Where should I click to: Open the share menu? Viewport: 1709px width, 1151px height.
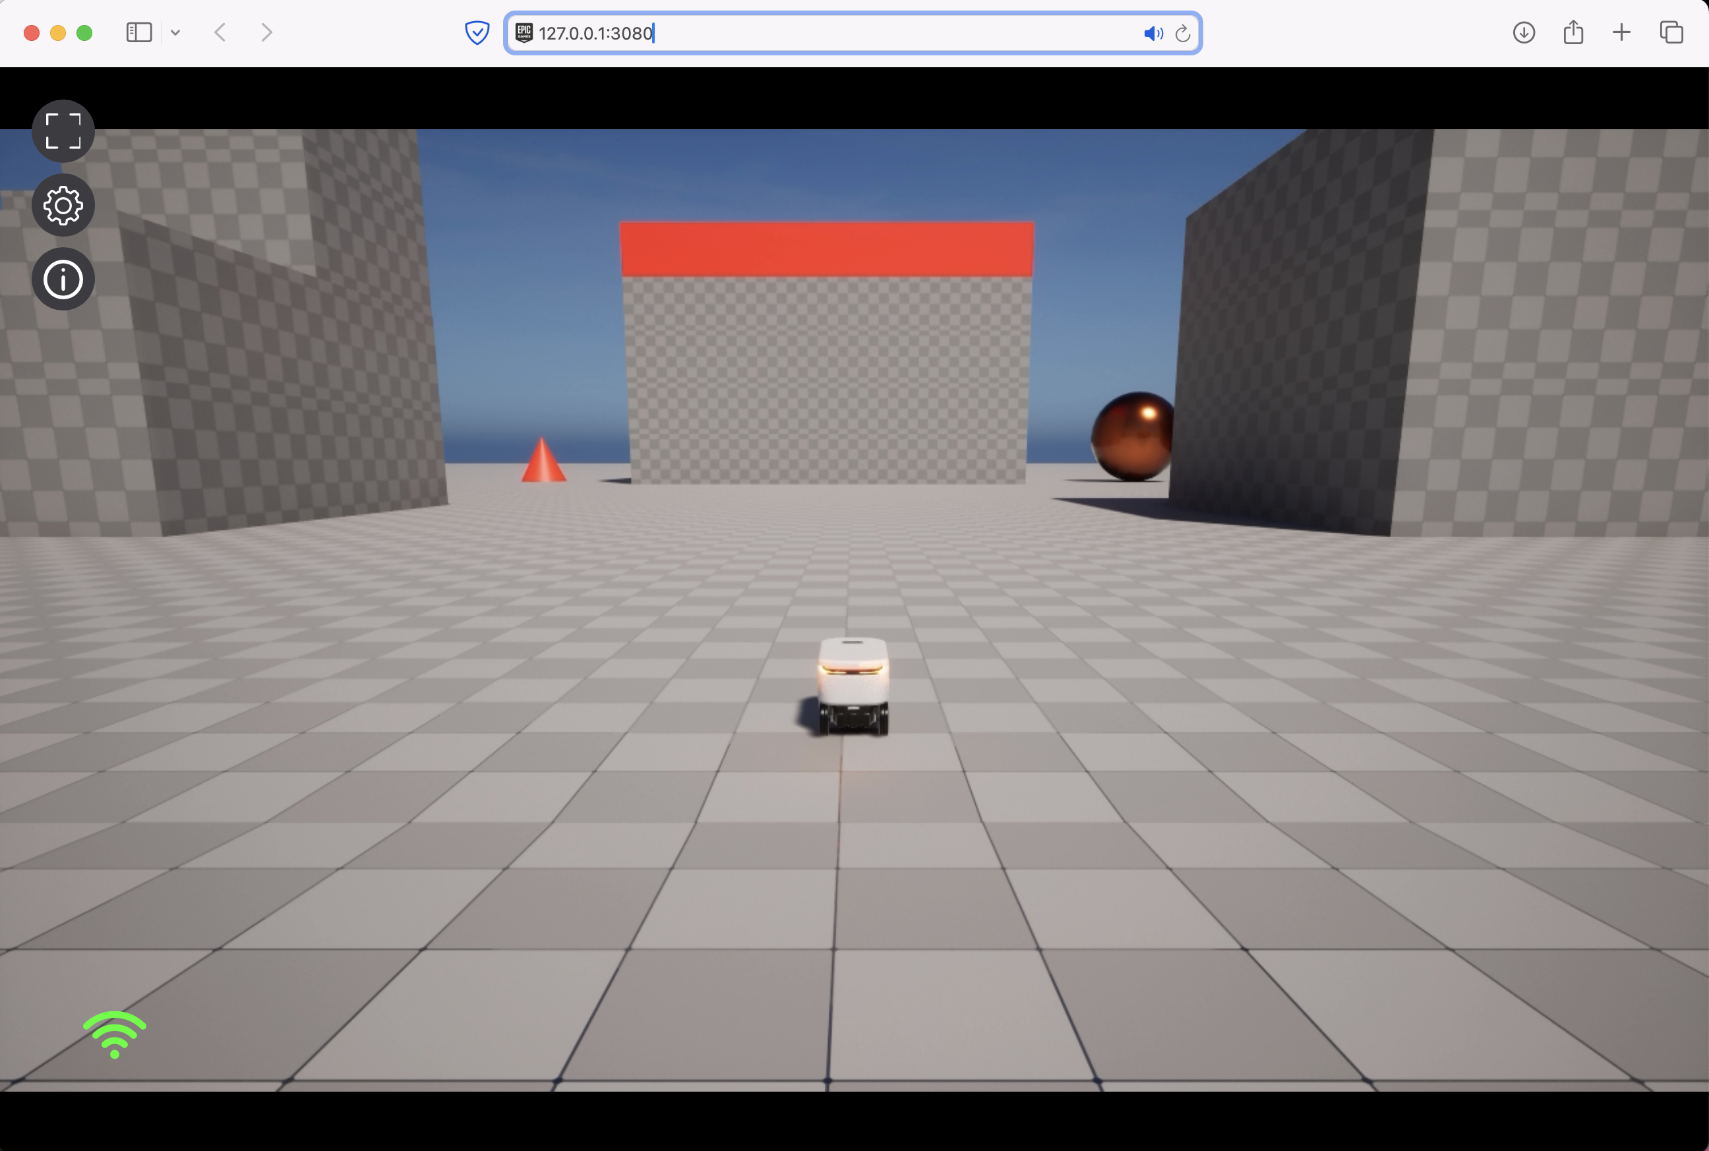(x=1573, y=32)
